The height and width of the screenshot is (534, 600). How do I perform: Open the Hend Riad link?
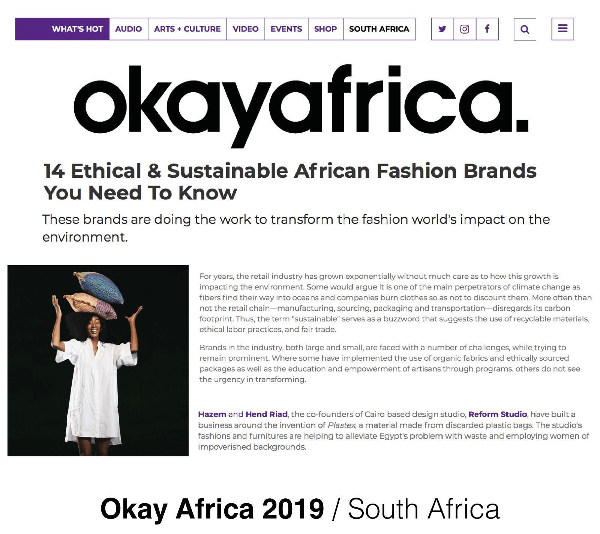coord(266,414)
